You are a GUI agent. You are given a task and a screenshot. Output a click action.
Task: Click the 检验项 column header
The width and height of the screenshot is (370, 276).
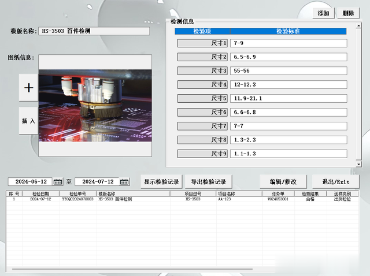point(202,31)
